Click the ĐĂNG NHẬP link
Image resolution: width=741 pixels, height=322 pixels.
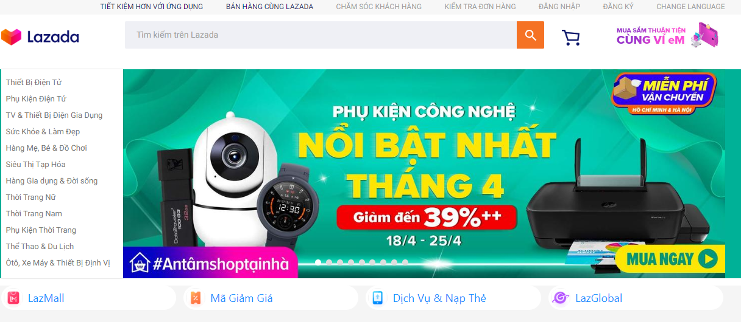559,7
